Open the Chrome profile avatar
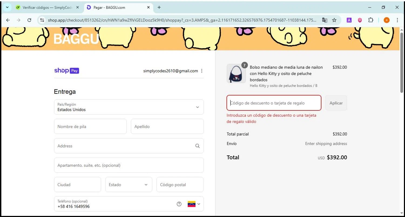The image size is (405, 217). tap(387, 20)
